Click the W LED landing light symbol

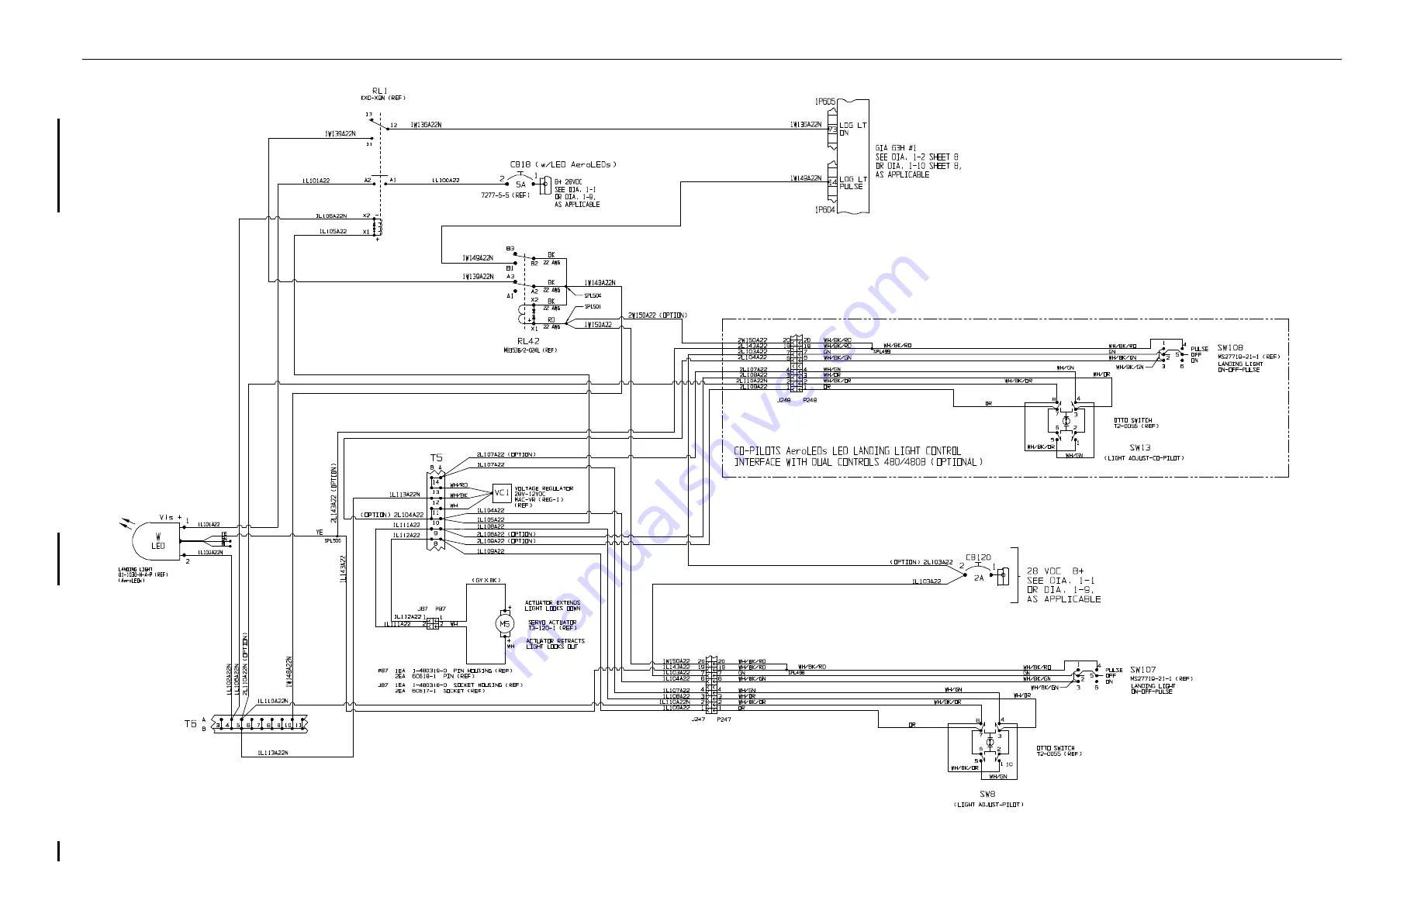[x=157, y=541]
